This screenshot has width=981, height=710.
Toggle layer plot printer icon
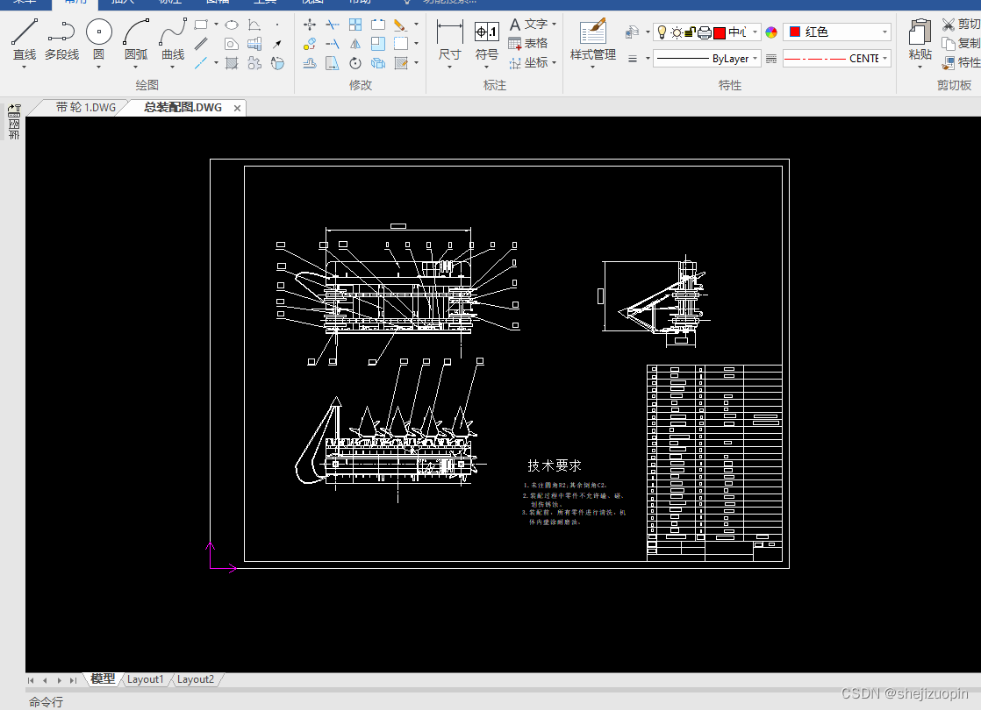pos(704,32)
